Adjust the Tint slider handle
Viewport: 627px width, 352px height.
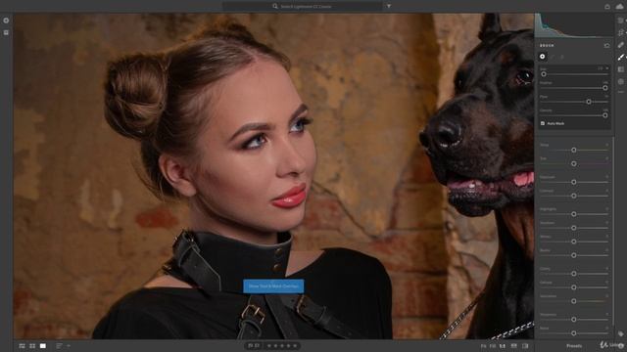point(574,163)
